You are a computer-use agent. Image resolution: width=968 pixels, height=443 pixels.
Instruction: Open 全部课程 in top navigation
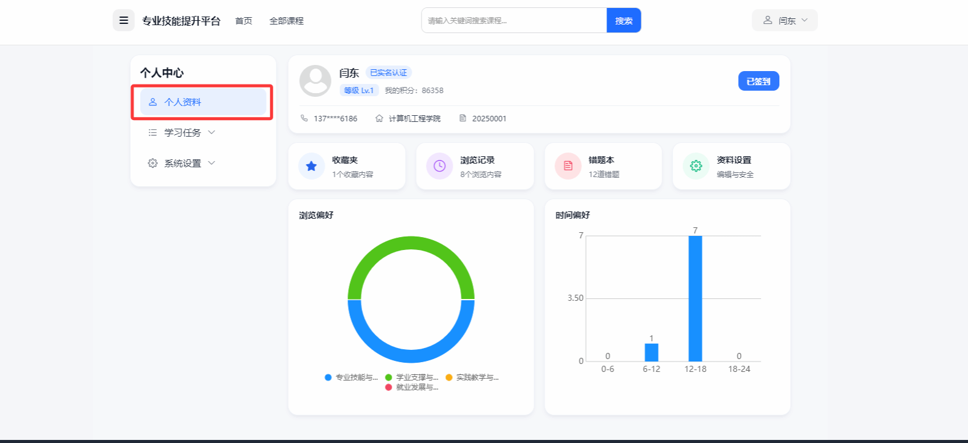[x=286, y=21]
